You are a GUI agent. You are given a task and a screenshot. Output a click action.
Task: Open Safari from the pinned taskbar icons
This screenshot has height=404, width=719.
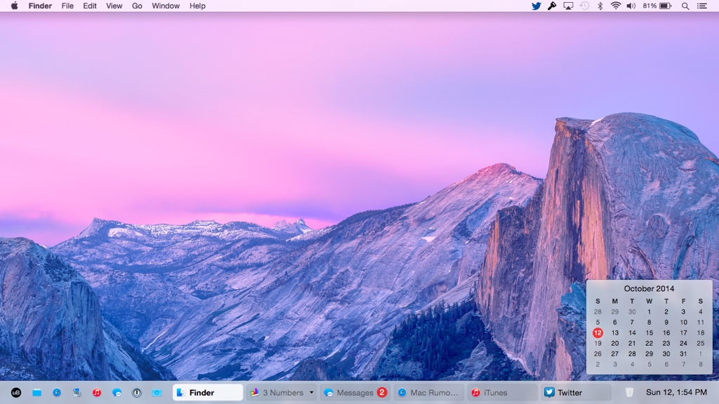pyautogui.click(x=57, y=393)
